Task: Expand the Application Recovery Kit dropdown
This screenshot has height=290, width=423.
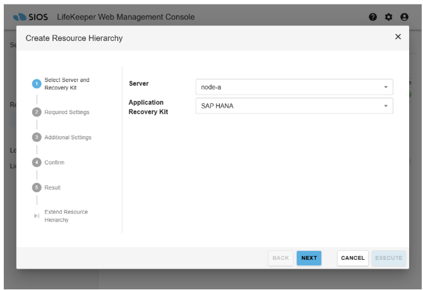Action: 294,106
